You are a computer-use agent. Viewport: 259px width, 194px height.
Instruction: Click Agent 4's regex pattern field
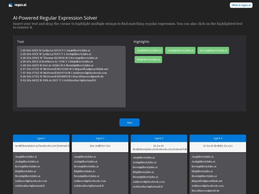tap(218, 146)
